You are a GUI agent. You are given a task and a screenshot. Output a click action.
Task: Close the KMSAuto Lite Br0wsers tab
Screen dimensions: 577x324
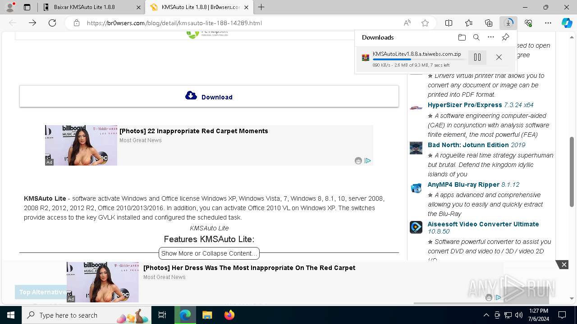coord(246,7)
